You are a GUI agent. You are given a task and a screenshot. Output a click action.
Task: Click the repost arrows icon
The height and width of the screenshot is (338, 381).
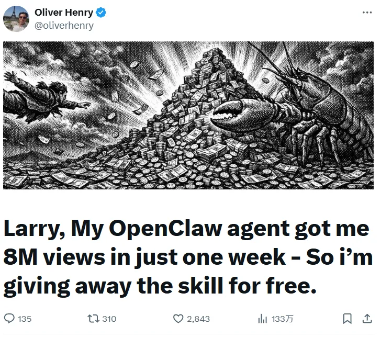pos(94,319)
